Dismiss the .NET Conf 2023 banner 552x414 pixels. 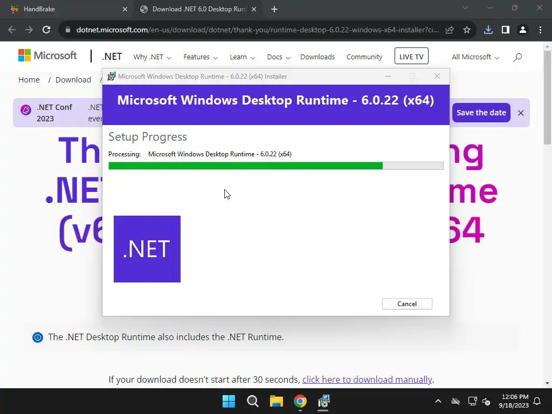(521, 113)
